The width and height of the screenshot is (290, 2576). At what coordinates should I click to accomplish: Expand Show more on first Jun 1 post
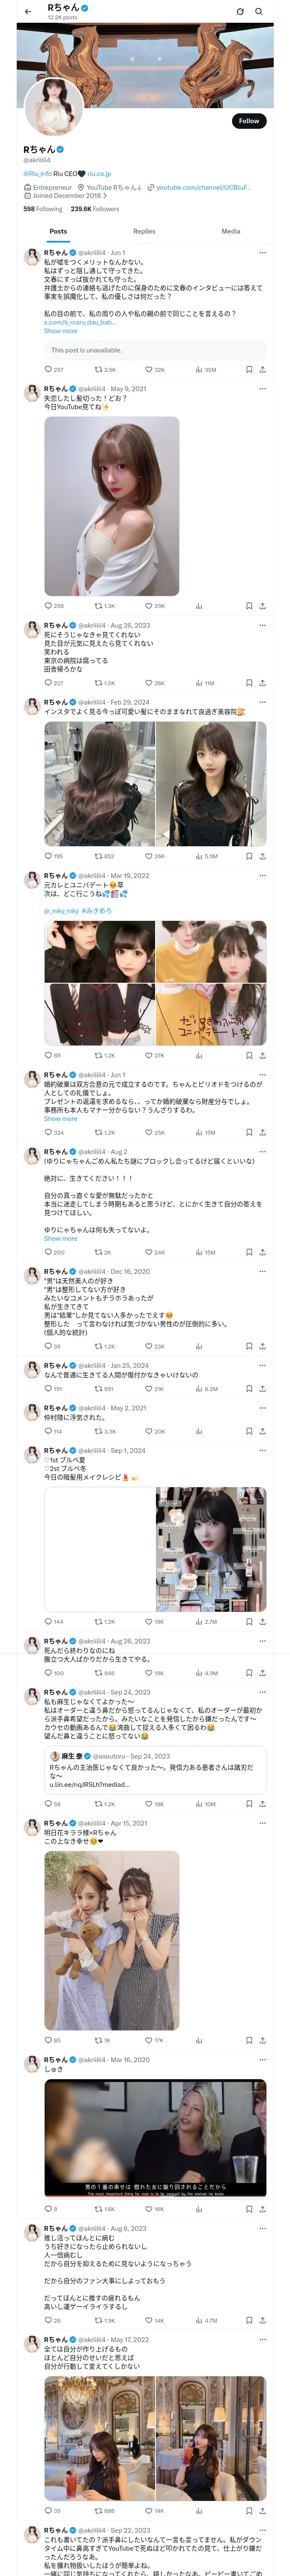[60, 331]
